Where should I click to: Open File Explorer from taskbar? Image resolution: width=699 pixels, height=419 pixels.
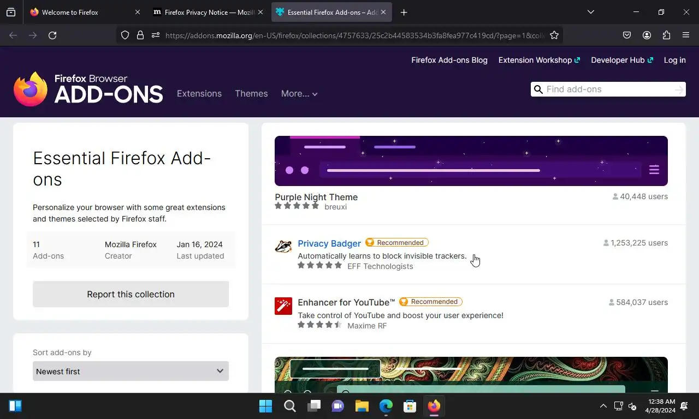362,406
